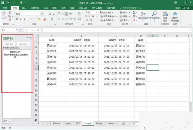Increase the cell indent
Screen dimensions: 193x130
coord(74,19)
